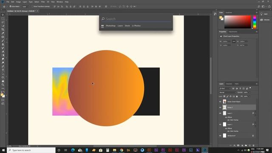Create new adjustment layer icon
272x153 pixels.
(242, 145)
